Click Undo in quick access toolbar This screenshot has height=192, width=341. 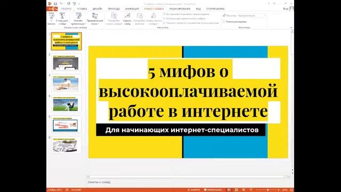click(61, 4)
